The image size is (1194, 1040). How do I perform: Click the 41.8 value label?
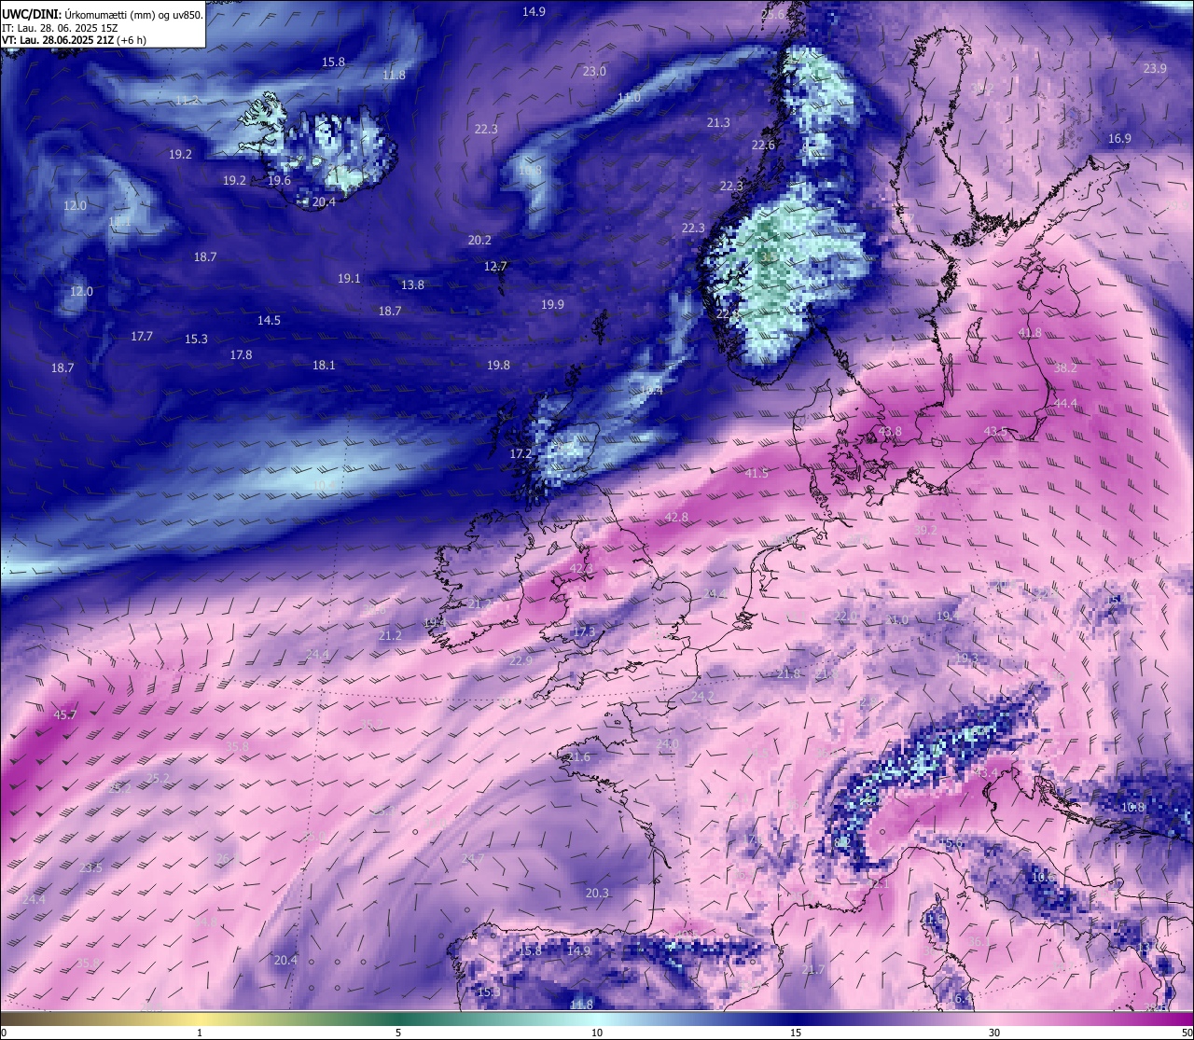1030,334
